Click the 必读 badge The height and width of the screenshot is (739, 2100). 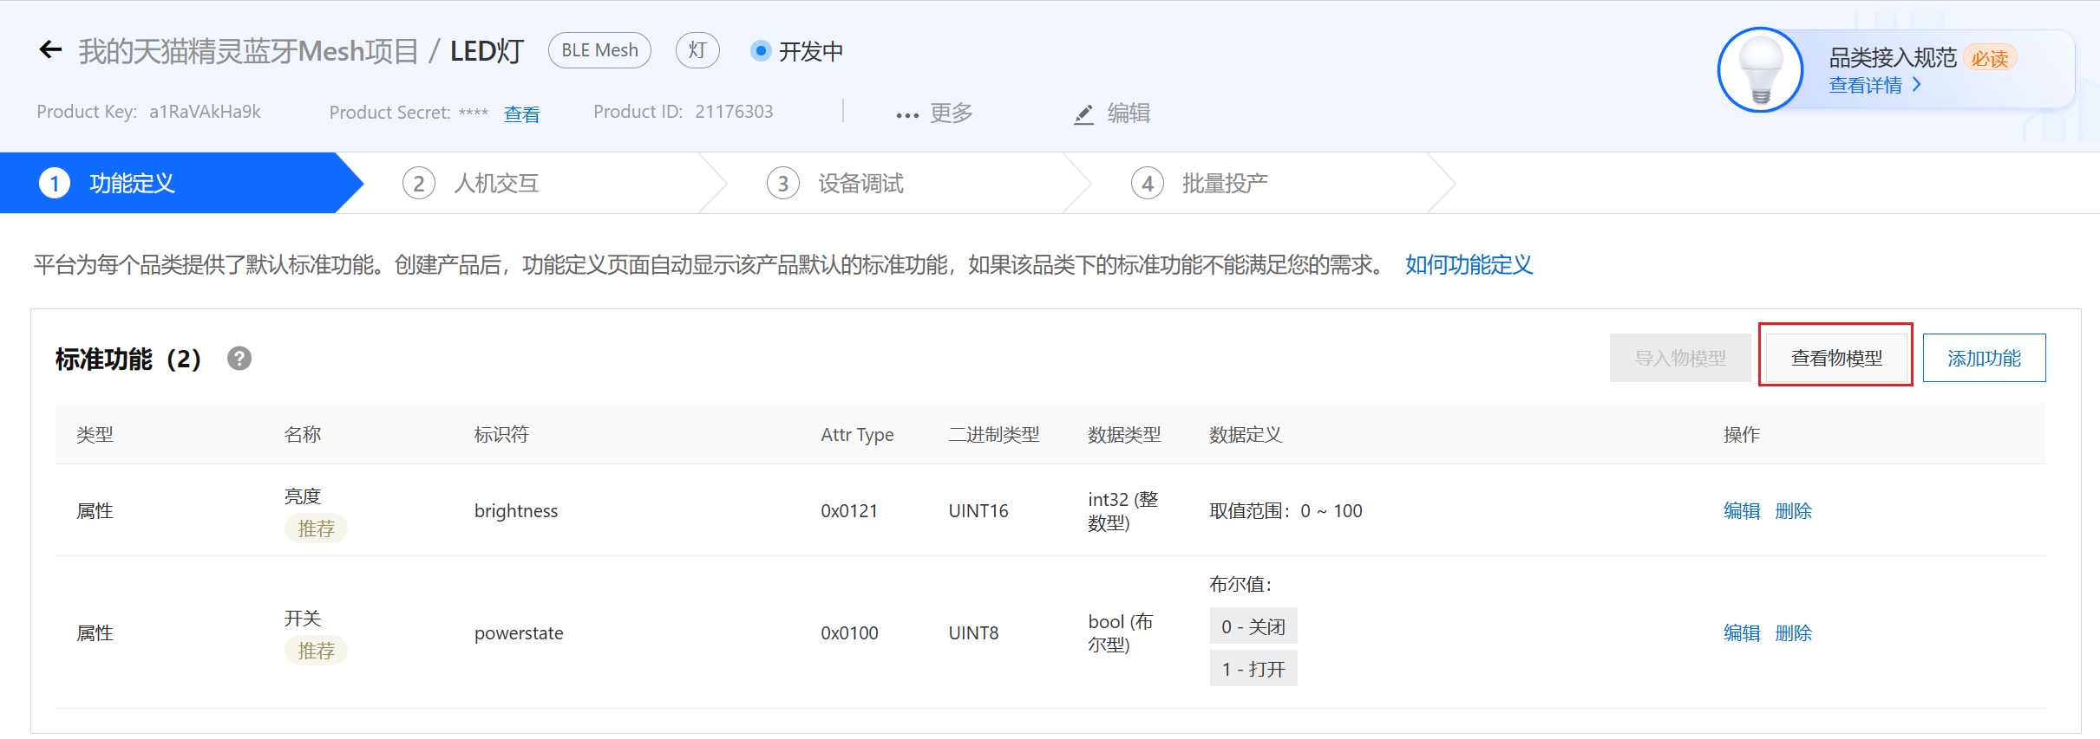click(1989, 58)
